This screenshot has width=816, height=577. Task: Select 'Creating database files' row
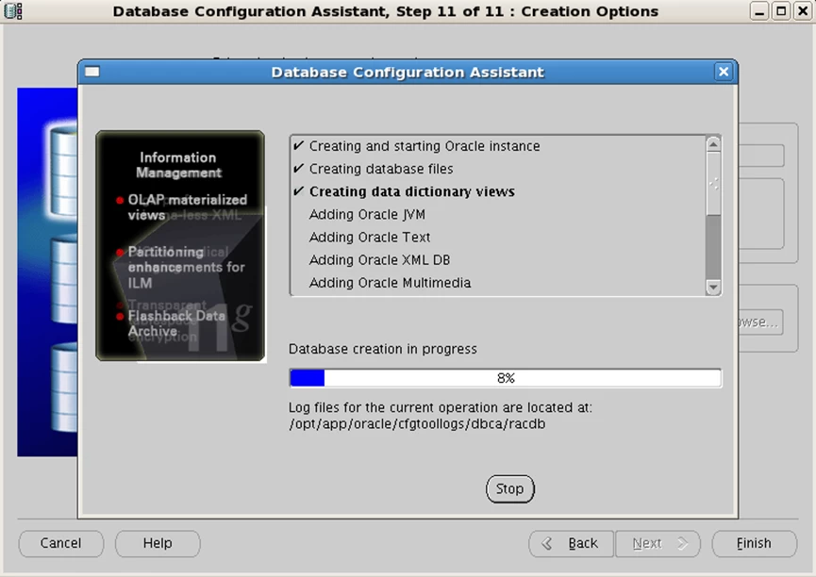coord(498,169)
